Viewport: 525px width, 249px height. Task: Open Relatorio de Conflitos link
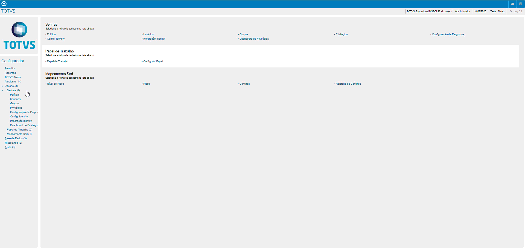(348, 84)
